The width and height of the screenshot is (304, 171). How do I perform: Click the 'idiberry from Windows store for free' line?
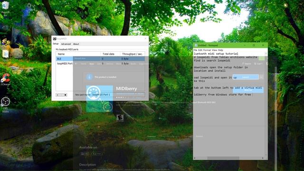point(222,95)
